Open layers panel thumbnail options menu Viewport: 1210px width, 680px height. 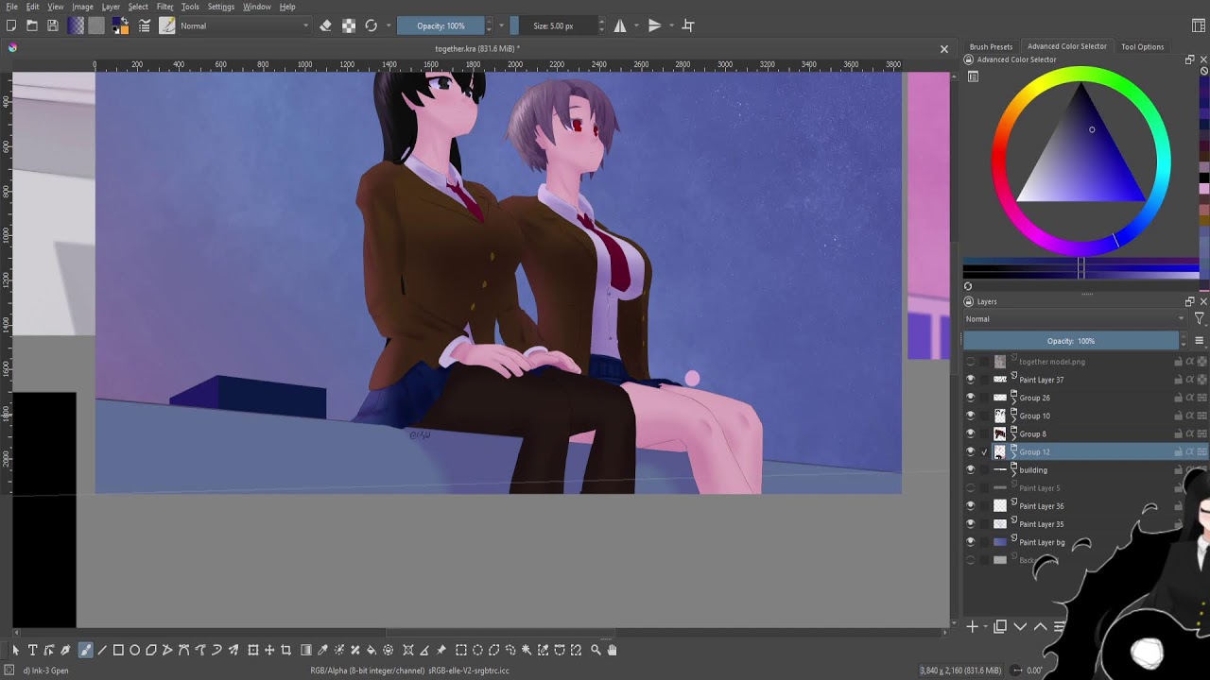point(1200,341)
